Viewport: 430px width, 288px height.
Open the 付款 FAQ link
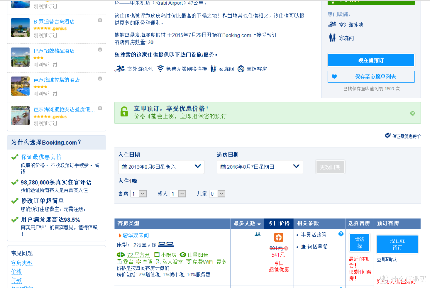point(16,280)
